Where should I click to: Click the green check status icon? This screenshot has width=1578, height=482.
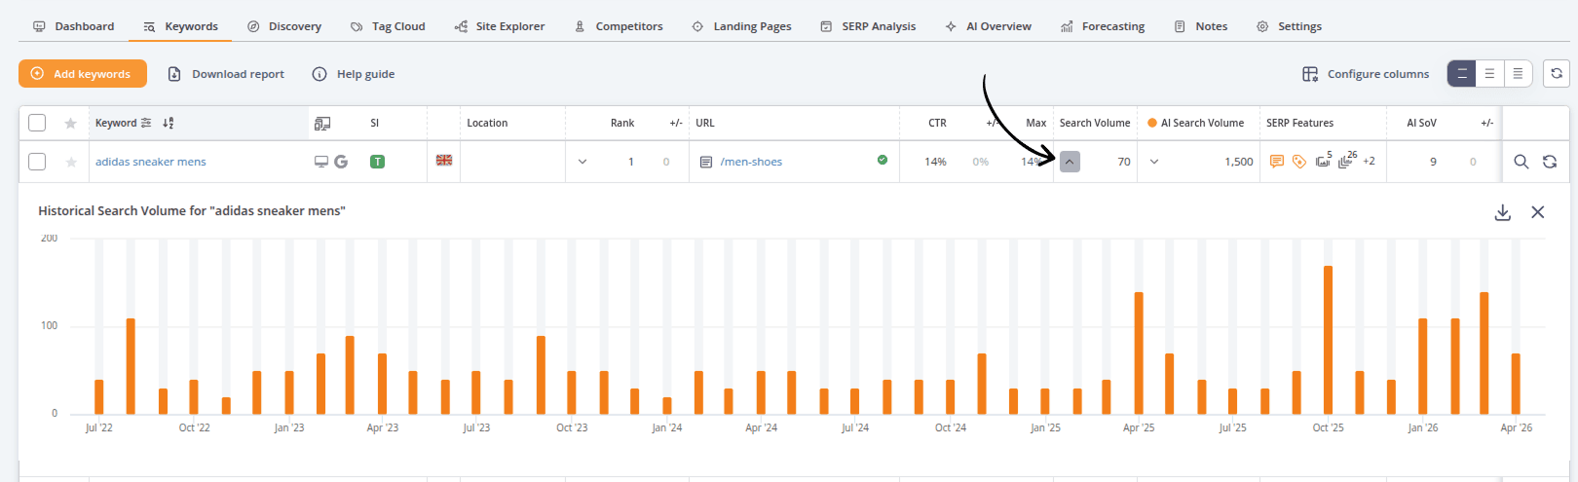pyautogui.click(x=883, y=160)
